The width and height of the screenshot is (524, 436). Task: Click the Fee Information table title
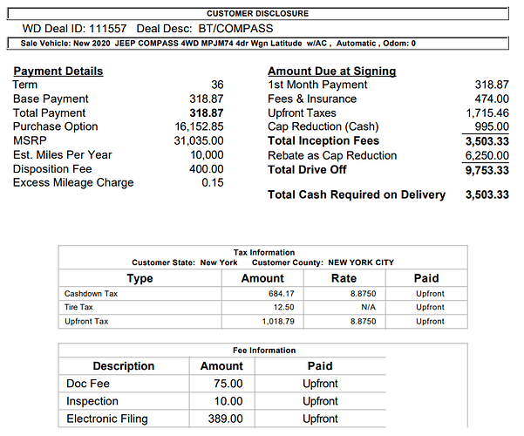click(264, 351)
